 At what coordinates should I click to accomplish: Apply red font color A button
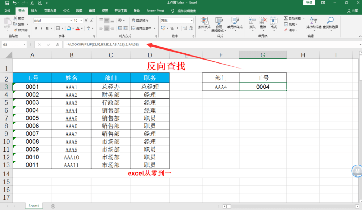[x=77, y=28]
